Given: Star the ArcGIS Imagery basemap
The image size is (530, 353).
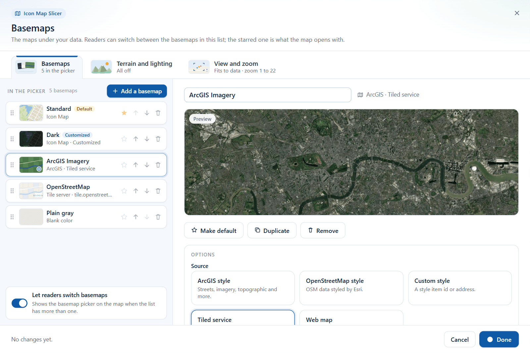Looking at the screenshot, I should 124,165.
